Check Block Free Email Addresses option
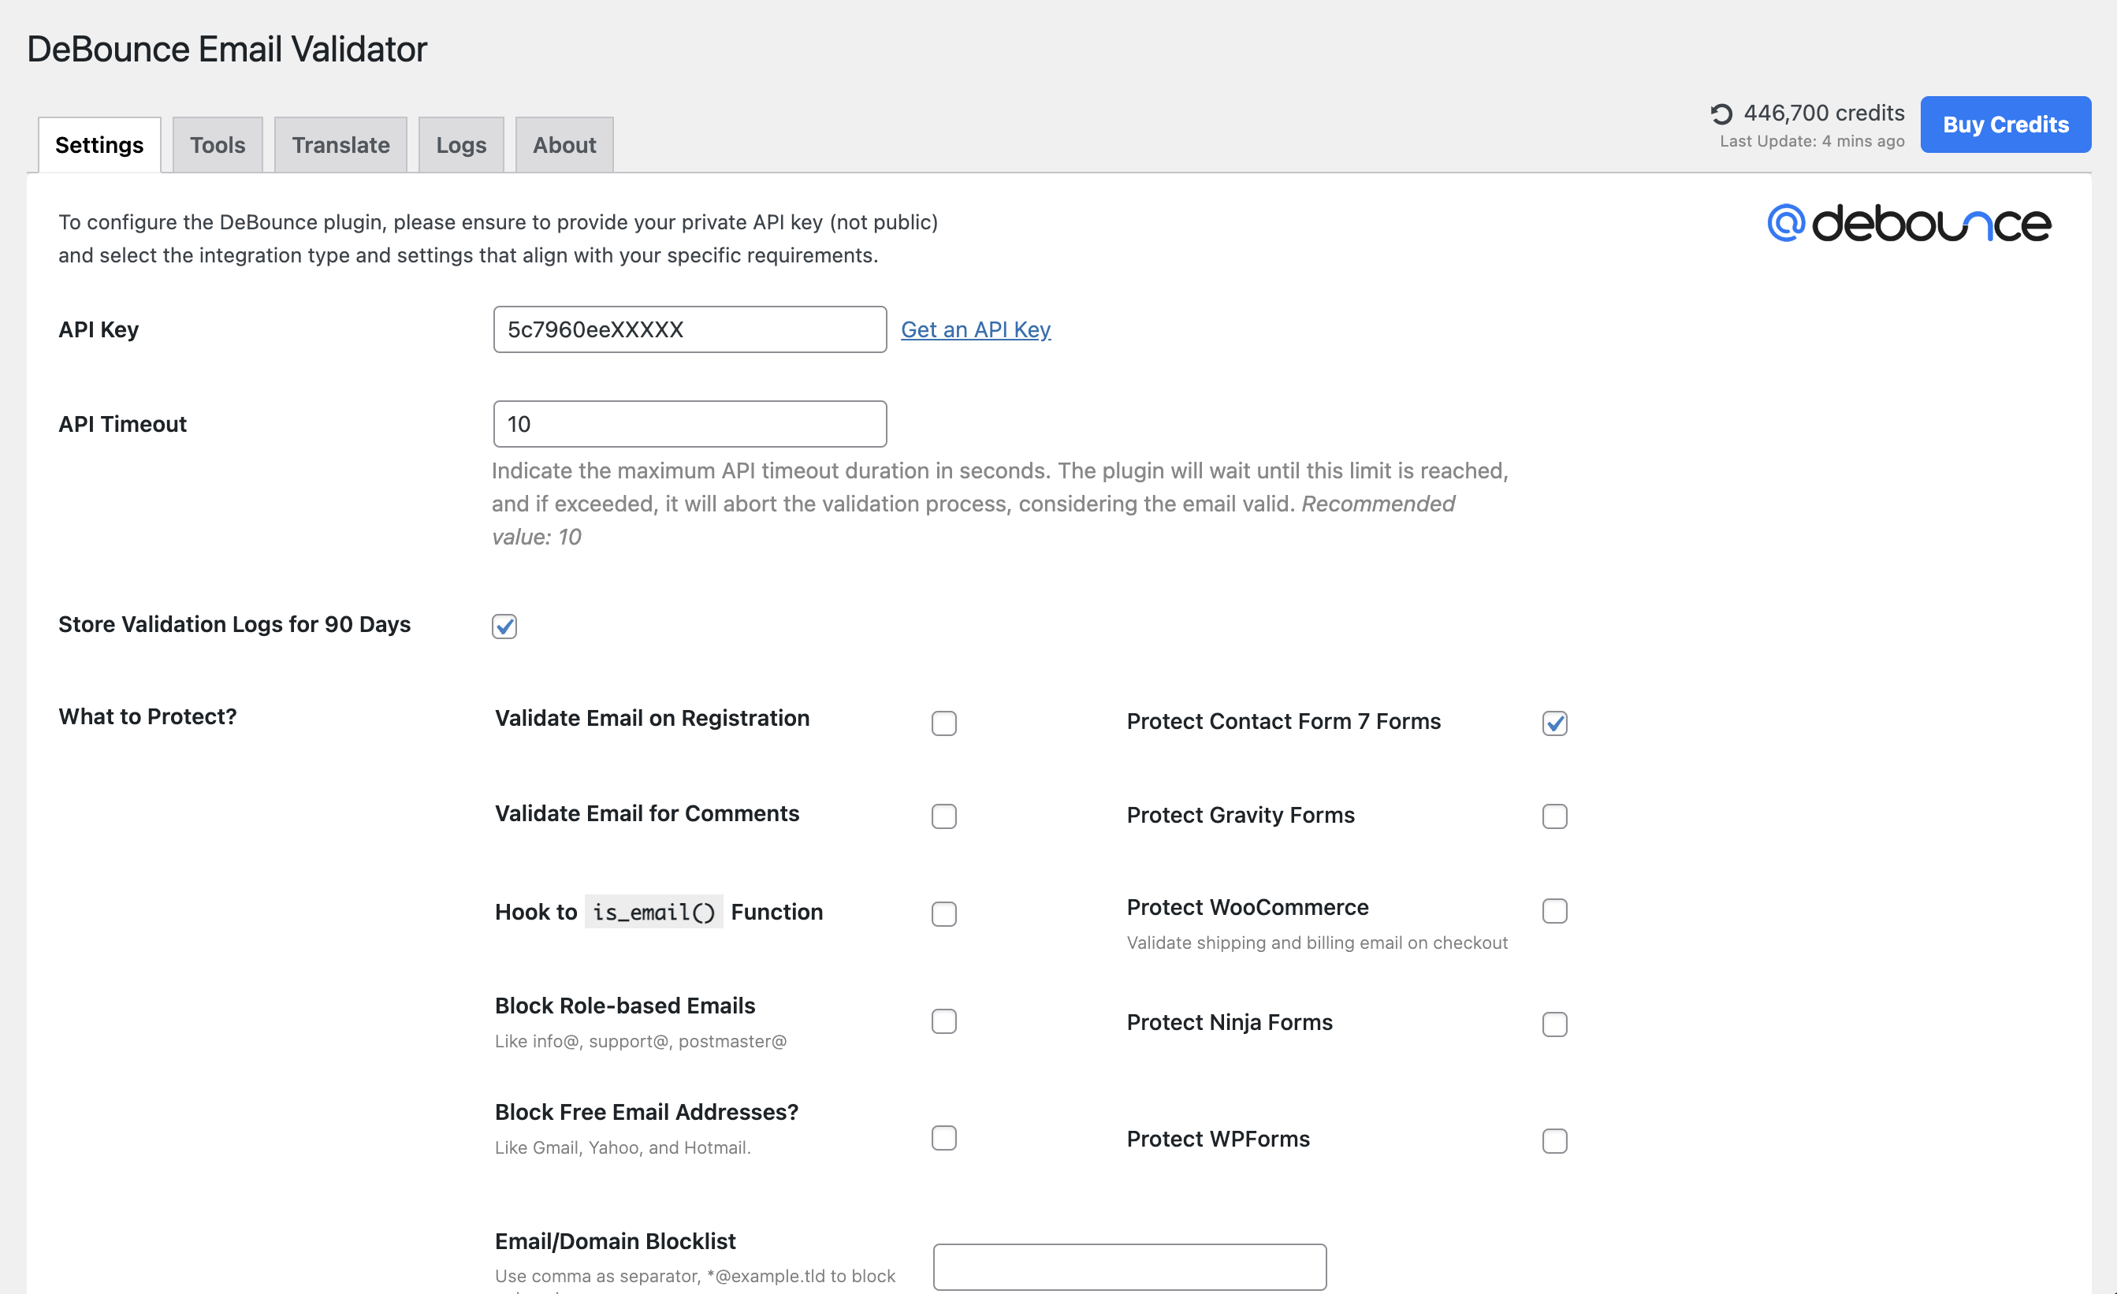The width and height of the screenshot is (2117, 1294). coord(944,1139)
